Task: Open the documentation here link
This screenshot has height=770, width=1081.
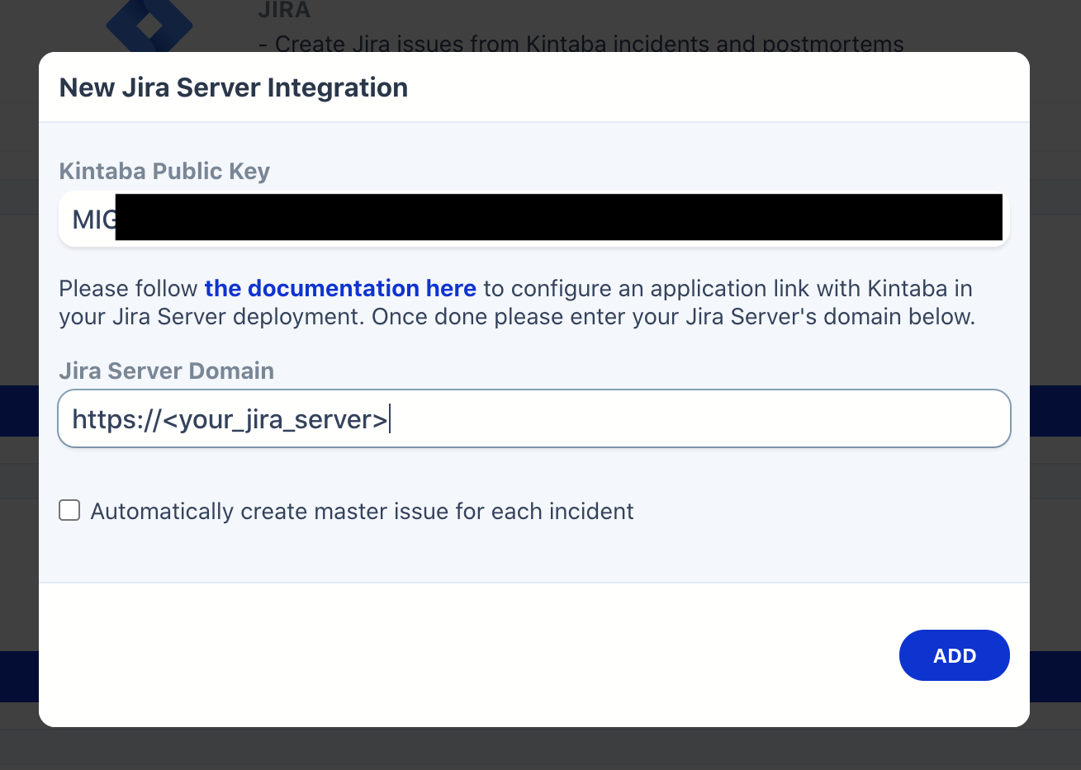Action: click(x=340, y=288)
